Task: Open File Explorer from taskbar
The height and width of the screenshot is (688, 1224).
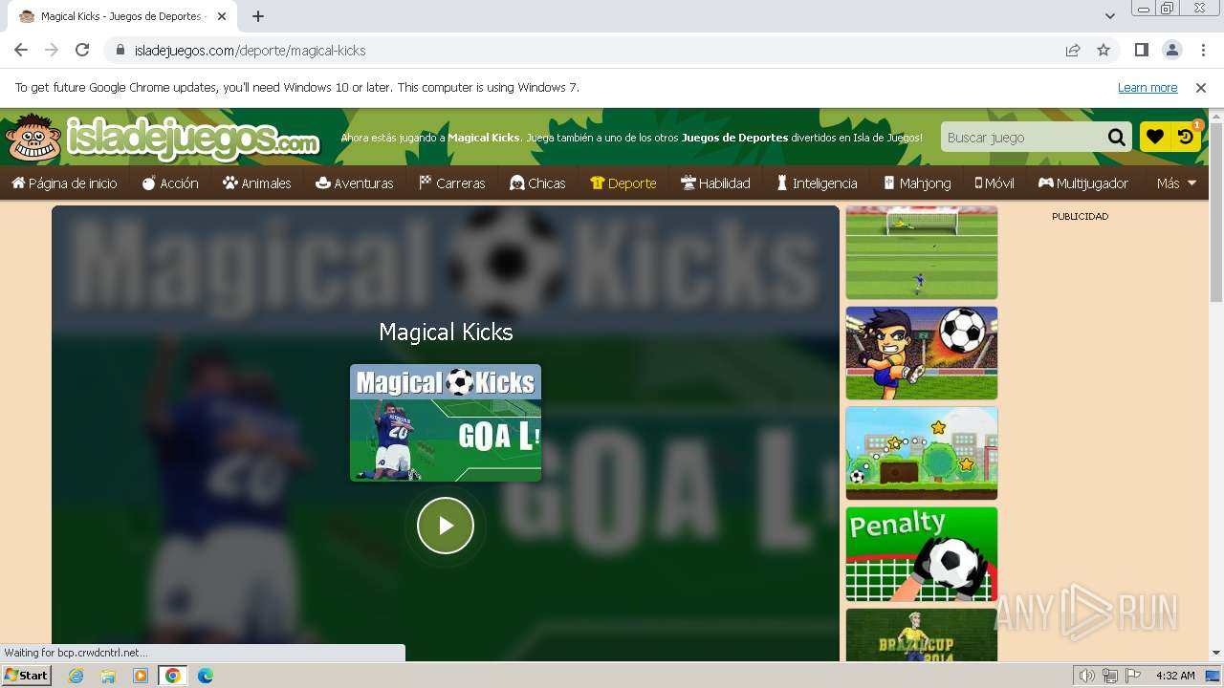Action: tap(108, 676)
